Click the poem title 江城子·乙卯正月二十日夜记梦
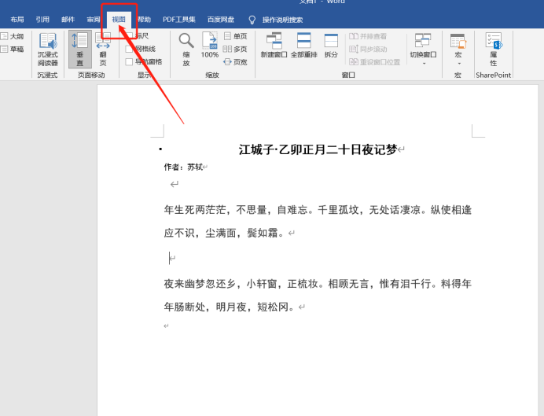This screenshot has height=416, width=544. 318,150
